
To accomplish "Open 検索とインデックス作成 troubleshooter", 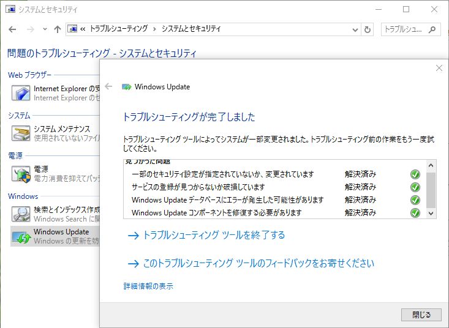I will coord(66,210).
